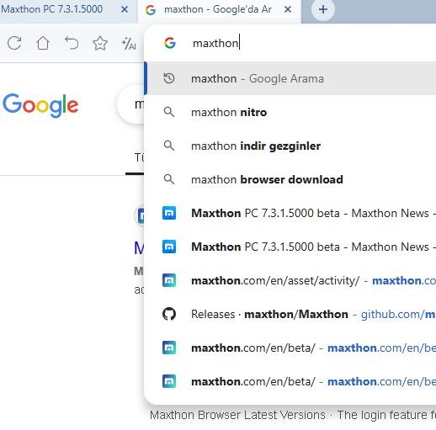Close the Maxthon PC 7.3.1.5000 tab
The height and width of the screenshot is (430, 436).
tap(125, 9)
